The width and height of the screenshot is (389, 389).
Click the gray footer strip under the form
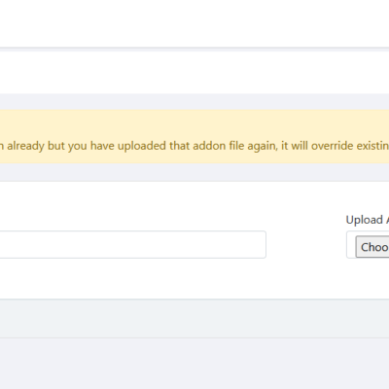pos(194,318)
